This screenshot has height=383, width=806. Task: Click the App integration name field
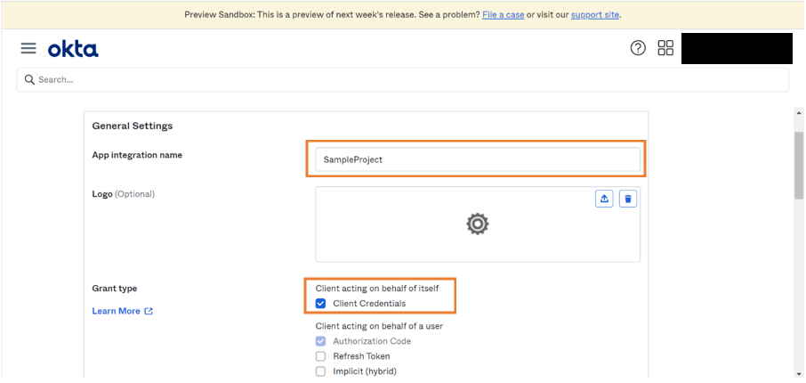point(477,159)
